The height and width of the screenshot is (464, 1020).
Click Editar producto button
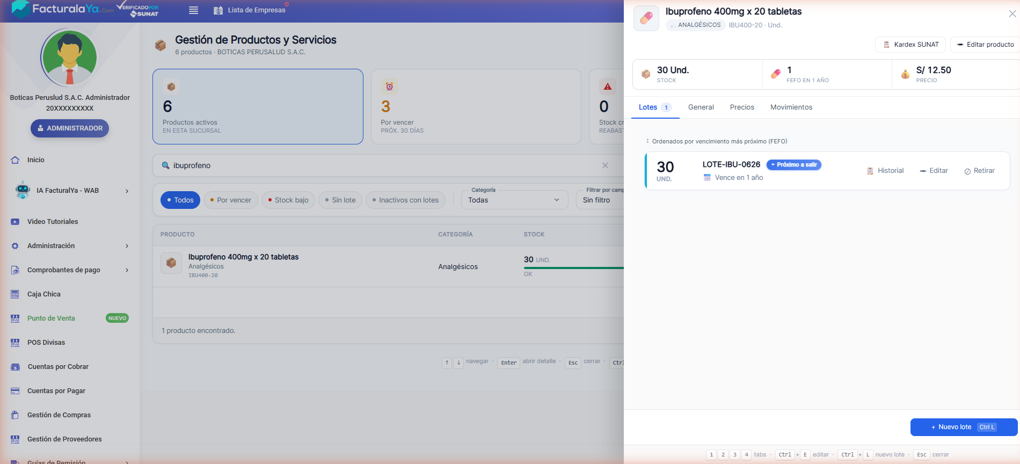click(985, 45)
